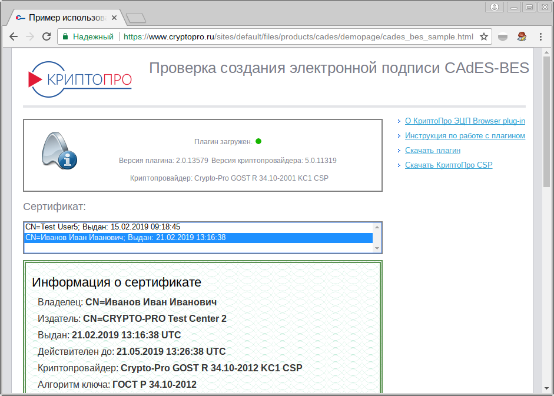554x396 pixels.
Task: Click the Действителен до: 21.05.2019 line
Action: click(x=131, y=351)
